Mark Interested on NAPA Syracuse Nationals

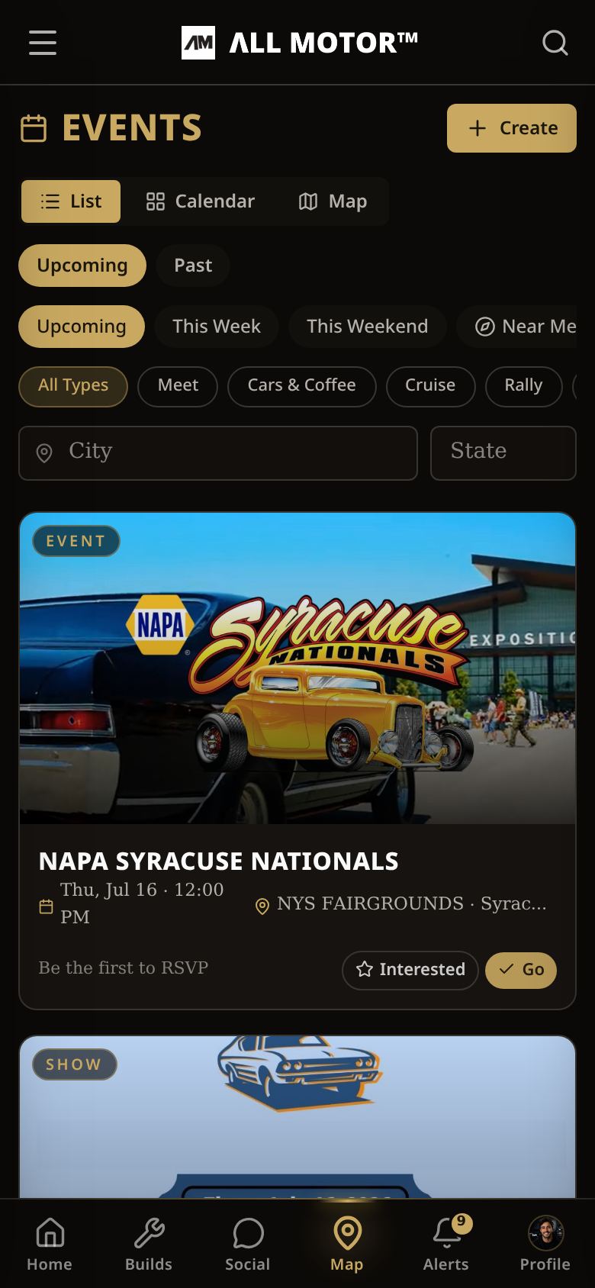coord(410,970)
